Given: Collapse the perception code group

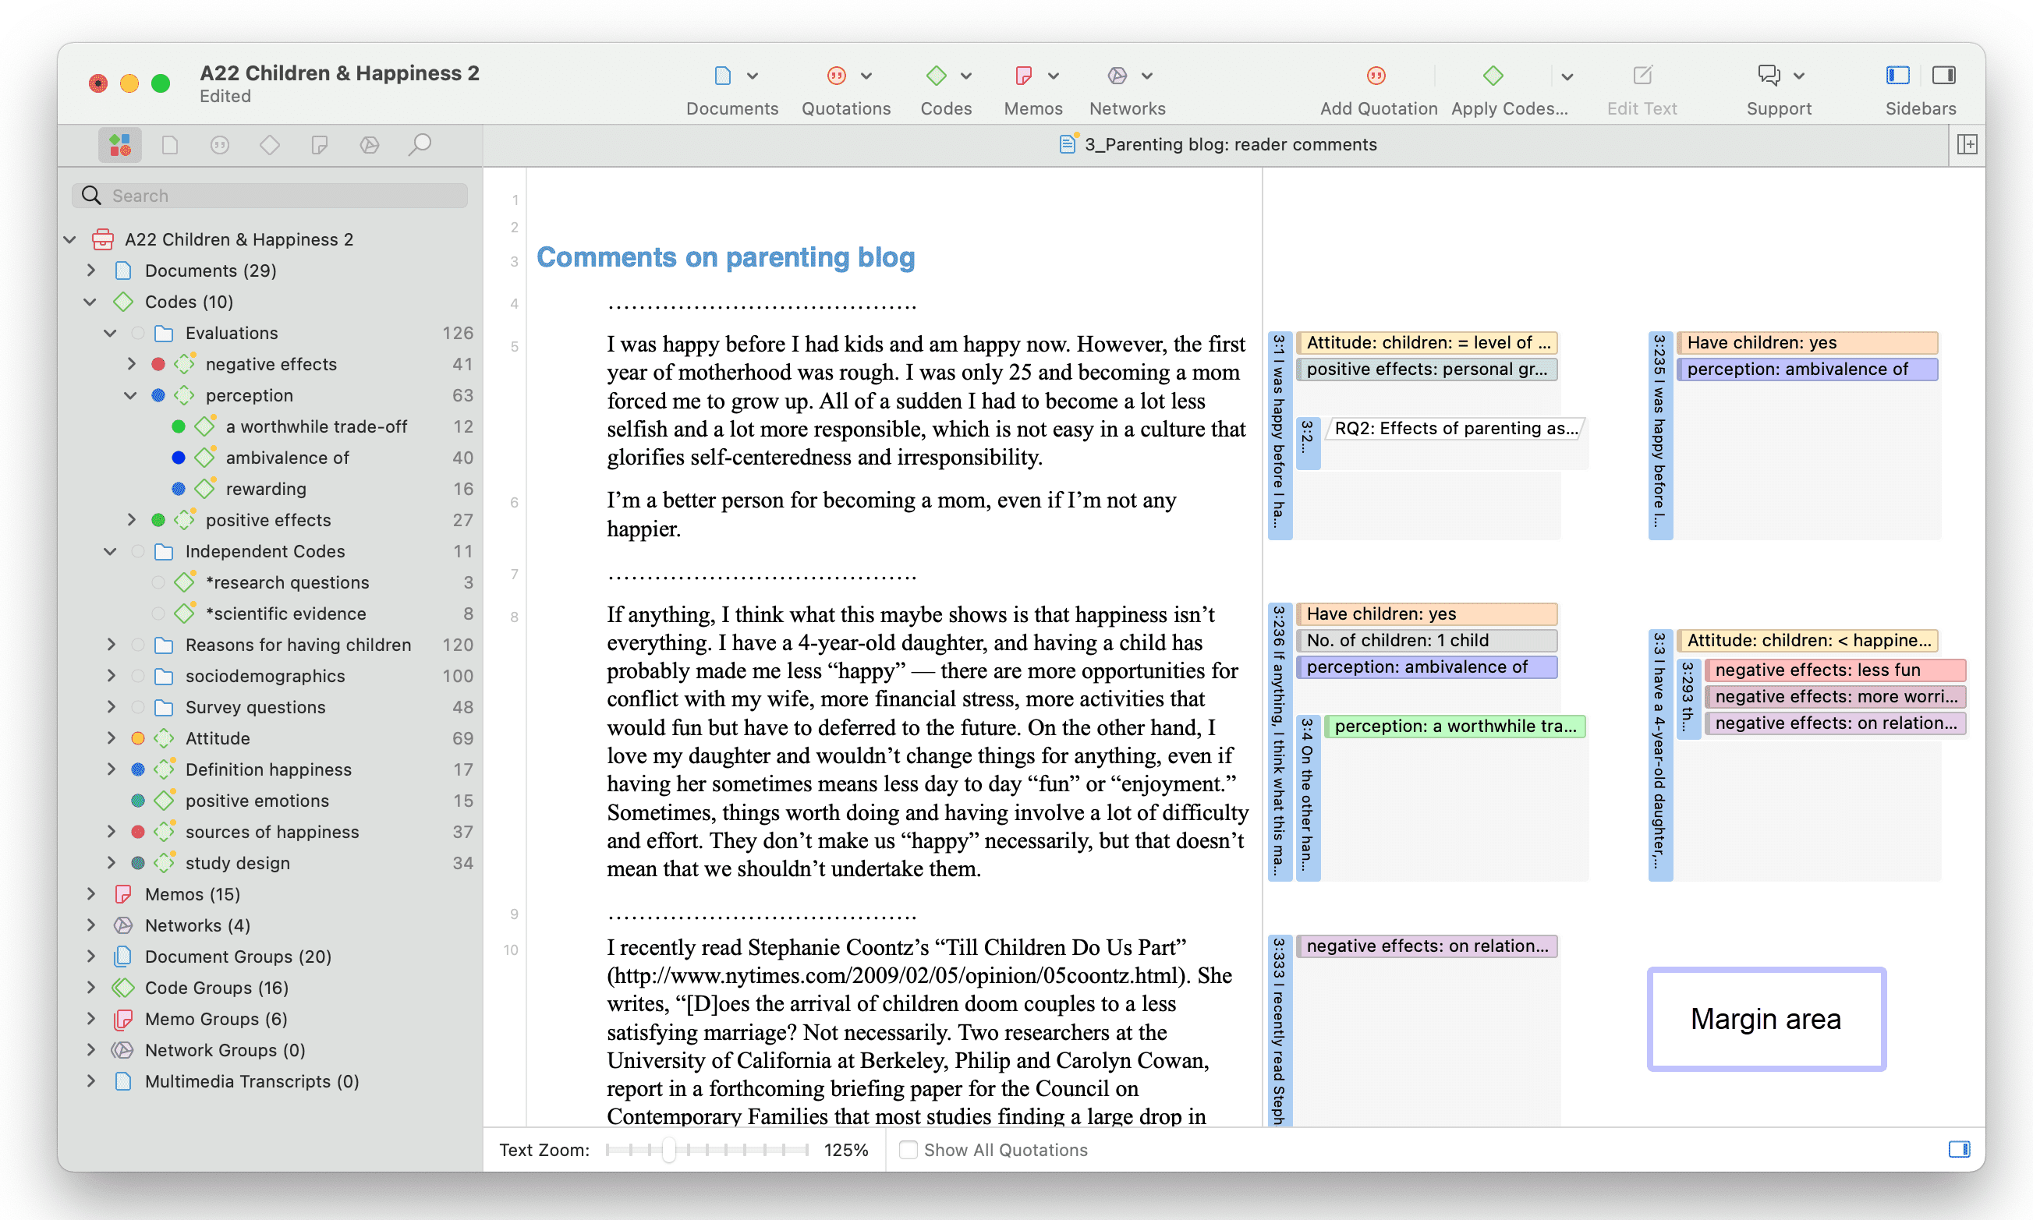Looking at the screenshot, I should pyautogui.click(x=130, y=395).
